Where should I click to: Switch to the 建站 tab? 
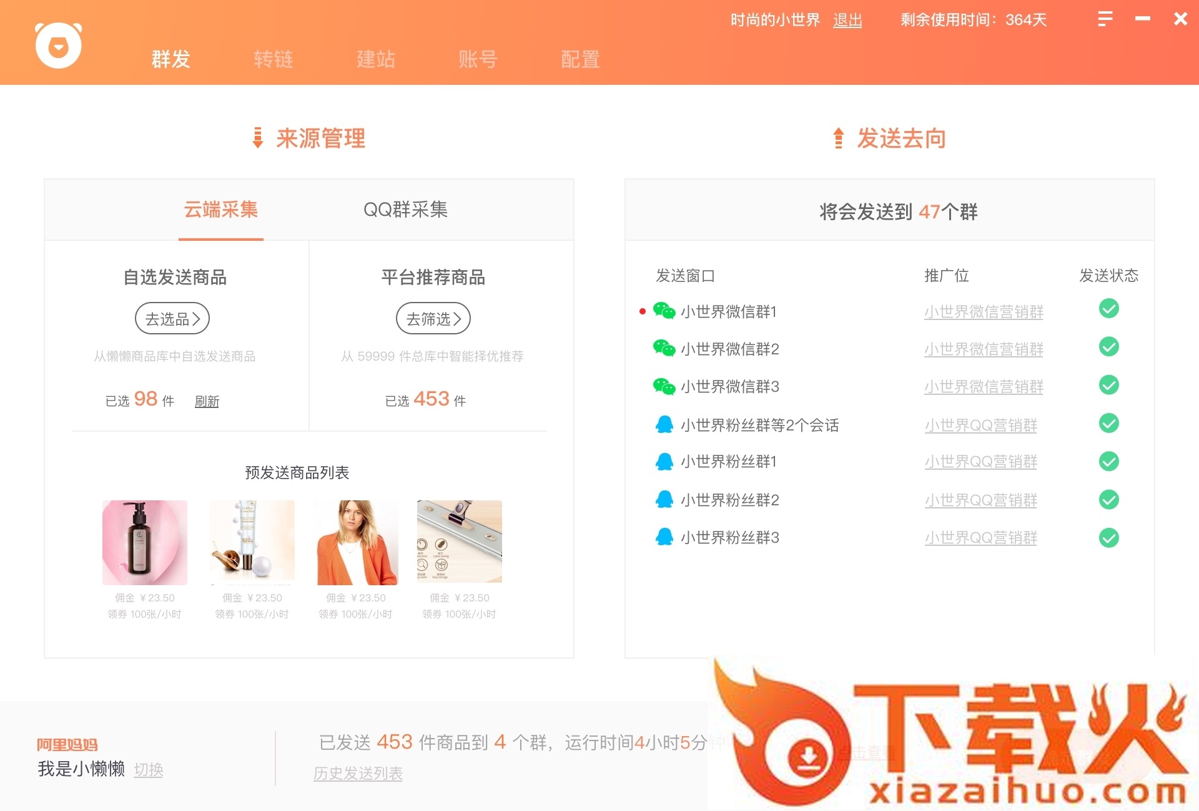click(375, 59)
